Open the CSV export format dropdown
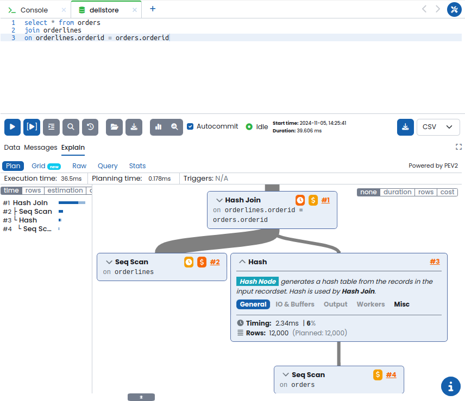The image size is (465, 401). click(438, 127)
